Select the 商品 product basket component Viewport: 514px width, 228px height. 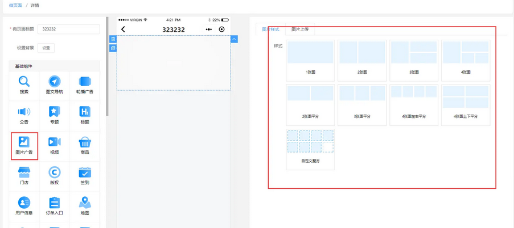[85, 146]
